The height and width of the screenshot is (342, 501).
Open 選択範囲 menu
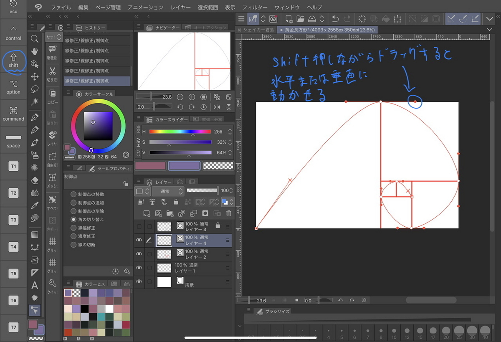(x=208, y=8)
